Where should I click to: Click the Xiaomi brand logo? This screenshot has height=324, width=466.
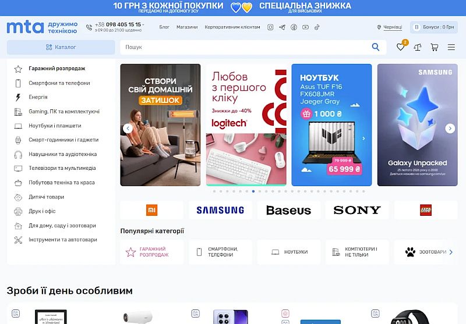point(152,210)
